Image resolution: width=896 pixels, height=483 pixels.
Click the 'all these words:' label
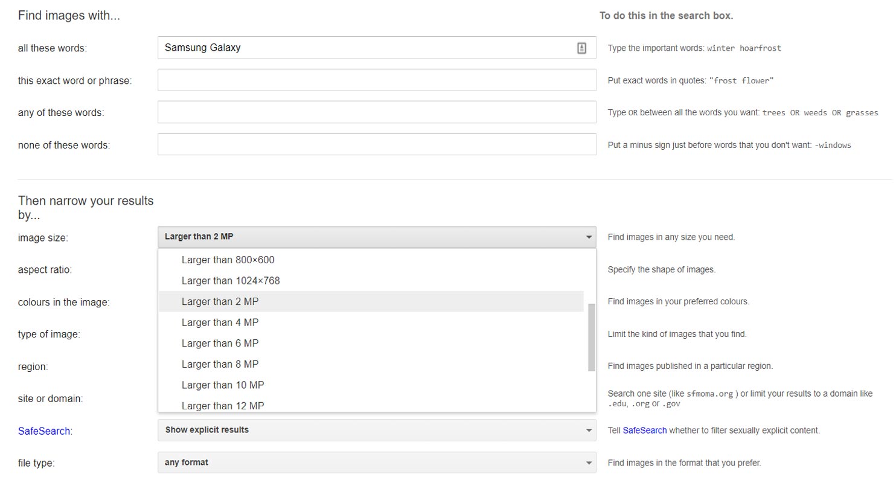click(53, 48)
